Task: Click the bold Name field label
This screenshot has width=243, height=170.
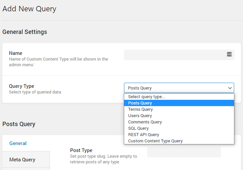Action: tap(16, 53)
